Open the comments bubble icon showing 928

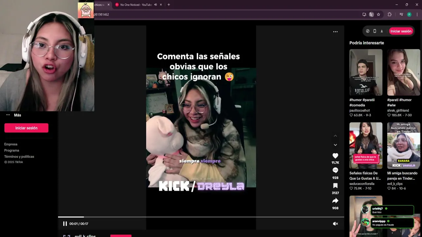(335, 170)
